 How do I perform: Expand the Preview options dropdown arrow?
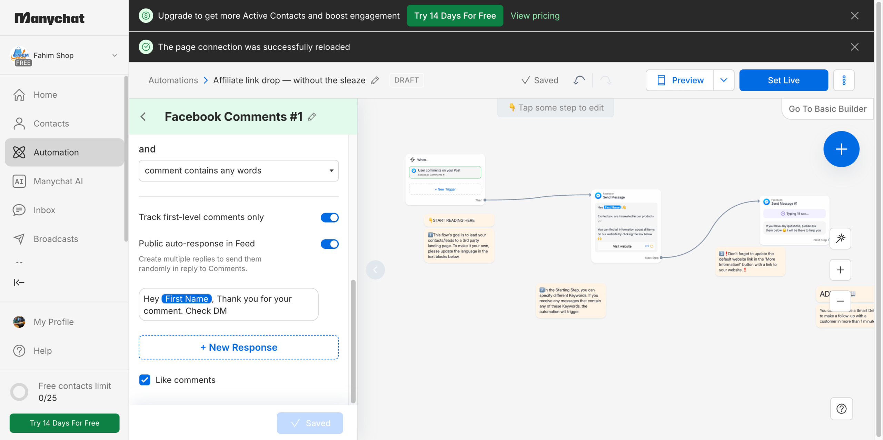coord(724,80)
